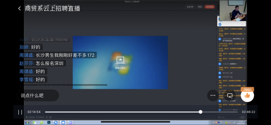The image size is (271, 125).
Task: Click the 商贸系云上招聘直播 title
Action: coord(53,8)
